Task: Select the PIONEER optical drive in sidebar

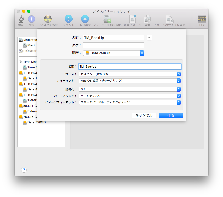Action: 28,51
